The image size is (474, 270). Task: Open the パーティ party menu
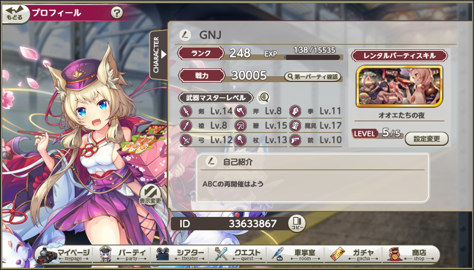[x=123, y=255]
